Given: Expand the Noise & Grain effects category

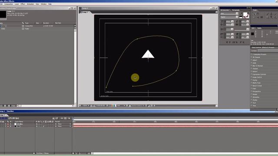Looking at the screenshot, I should [252, 86].
